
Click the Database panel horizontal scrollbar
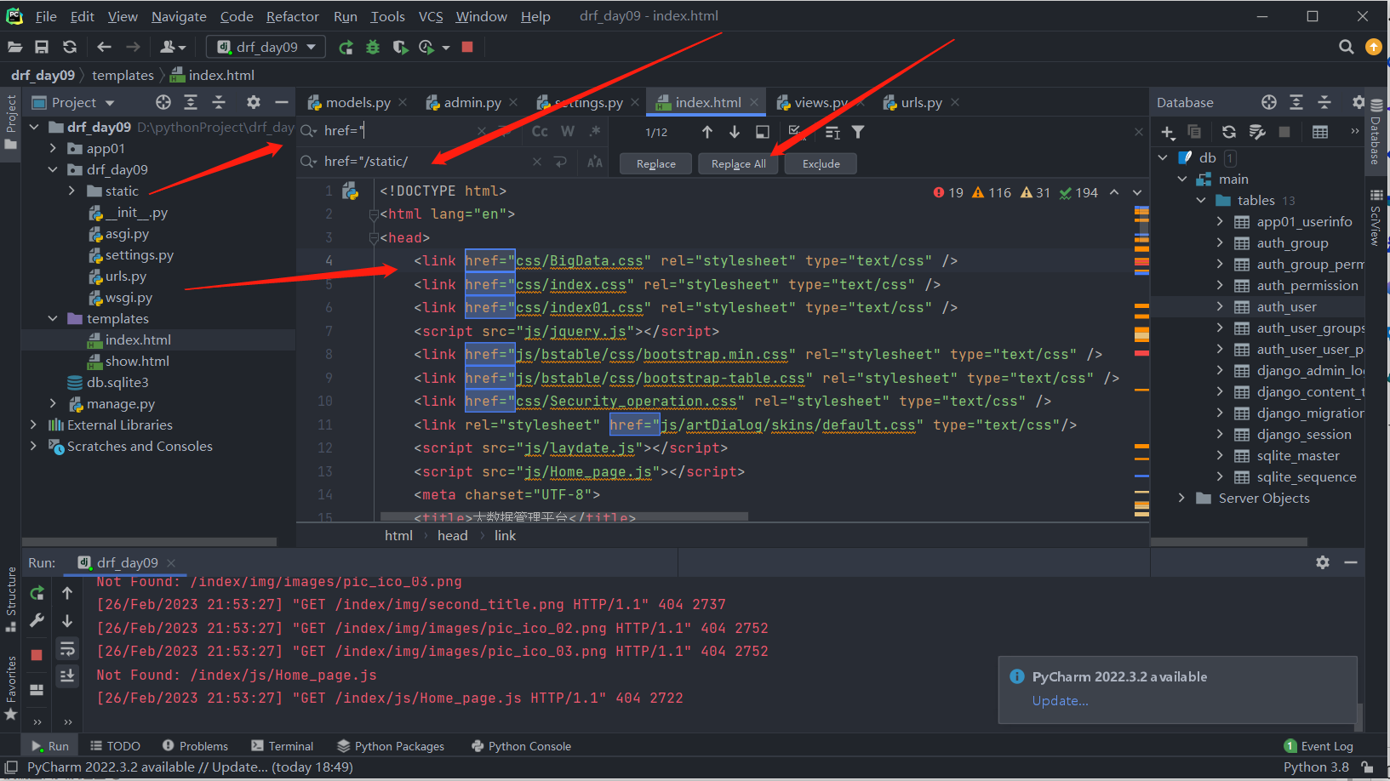1228,541
